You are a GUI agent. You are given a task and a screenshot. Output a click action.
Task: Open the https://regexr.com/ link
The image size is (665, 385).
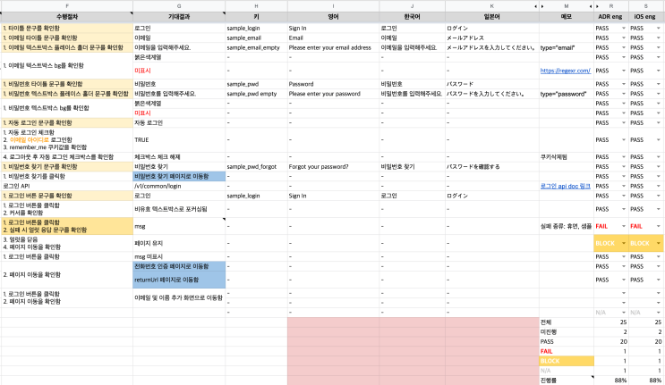pos(565,71)
